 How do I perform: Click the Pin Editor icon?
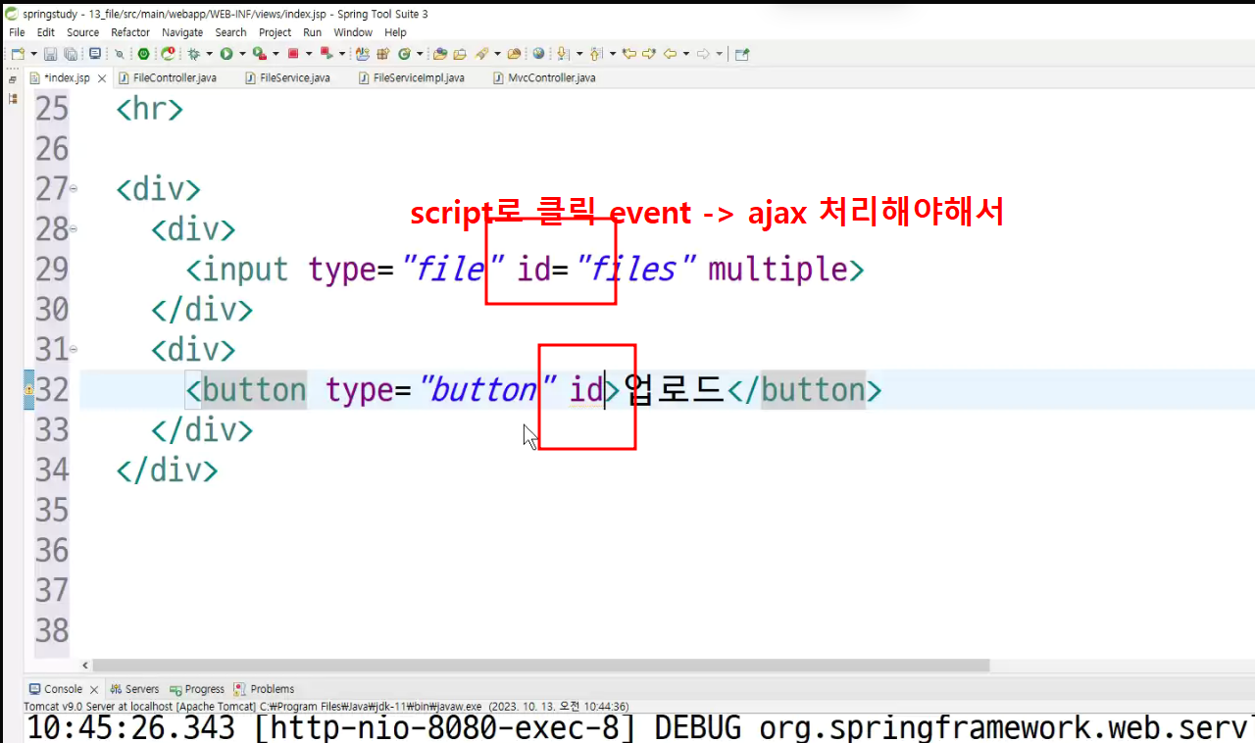pos(741,54)
